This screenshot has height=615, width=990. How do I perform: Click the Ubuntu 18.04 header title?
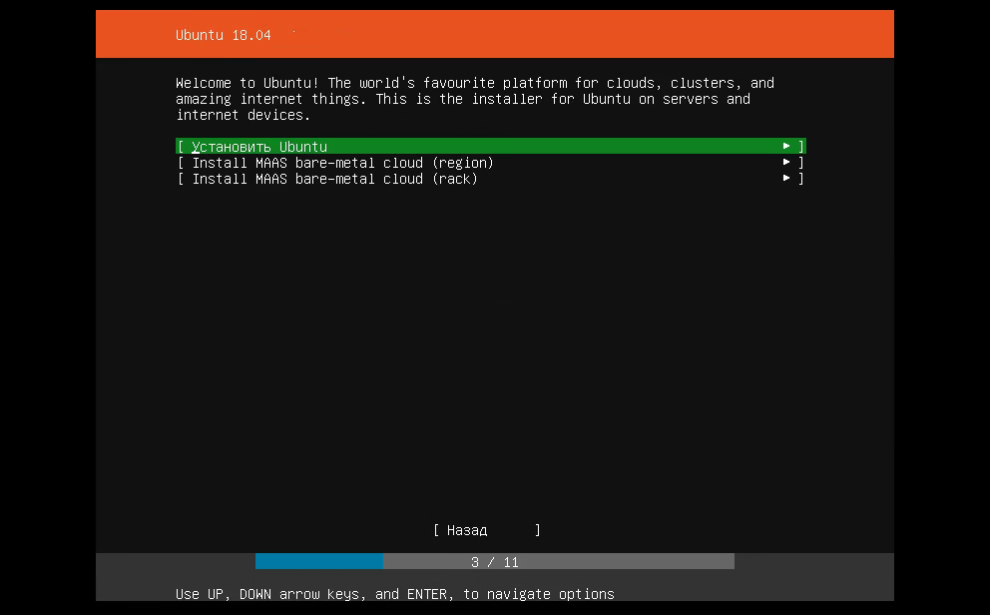click(x=225, y=35)
